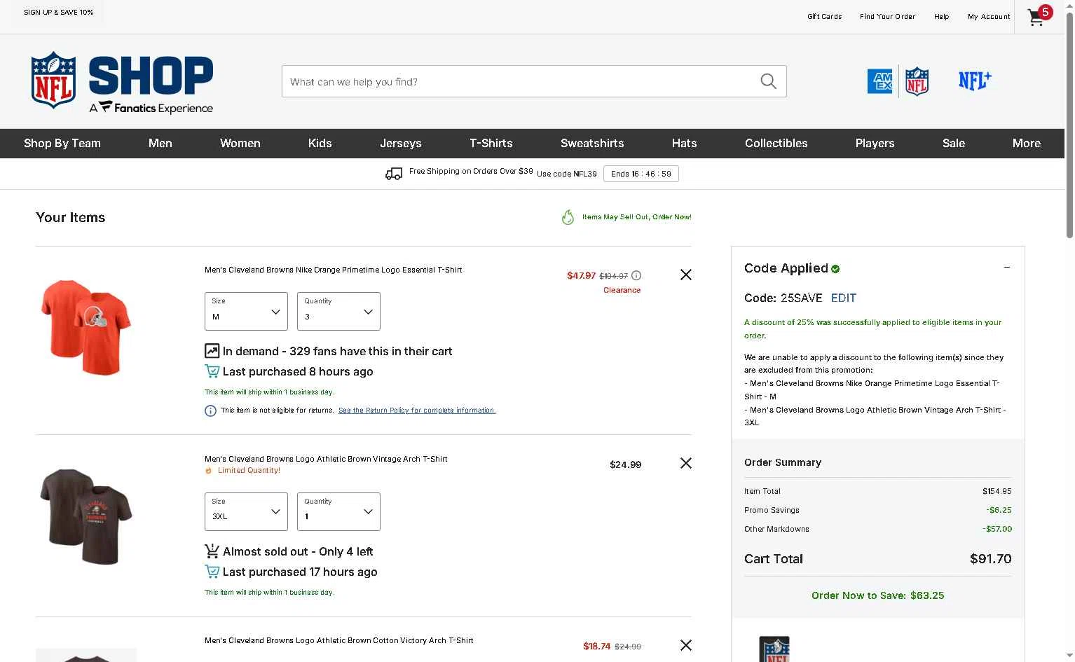Open Gift Cards link
This screenshot has height=662, width=1075.
click(x=825, y=16)
